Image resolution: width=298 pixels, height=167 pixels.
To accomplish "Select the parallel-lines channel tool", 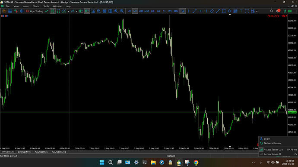I will click(212, 11).
